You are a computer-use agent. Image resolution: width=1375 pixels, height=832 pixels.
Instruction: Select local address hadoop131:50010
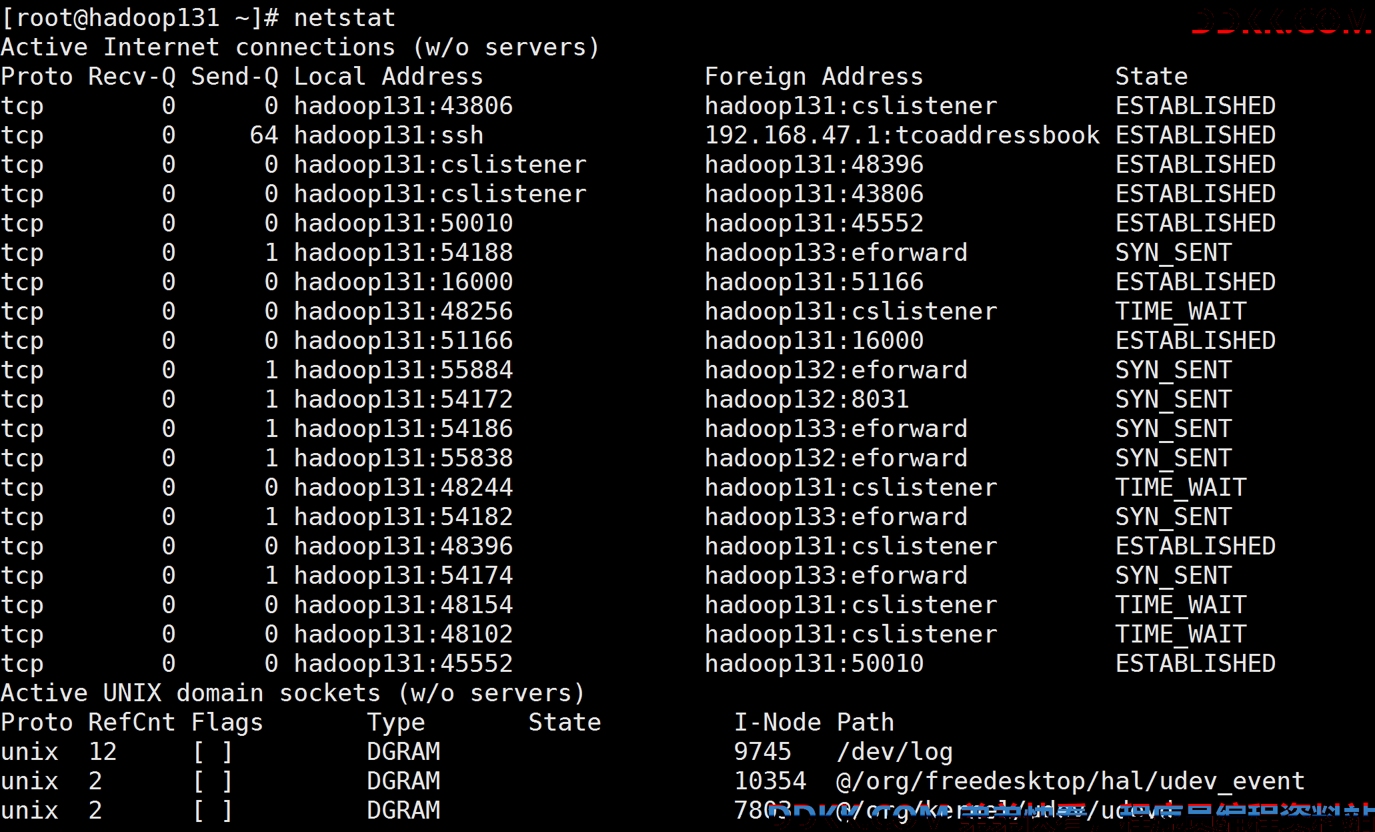(403, 224)
